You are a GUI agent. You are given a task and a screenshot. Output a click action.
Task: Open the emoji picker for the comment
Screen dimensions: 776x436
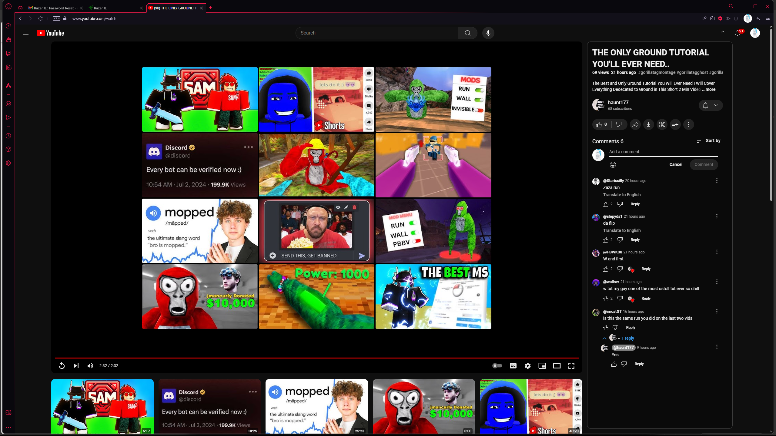coord(613,165)
